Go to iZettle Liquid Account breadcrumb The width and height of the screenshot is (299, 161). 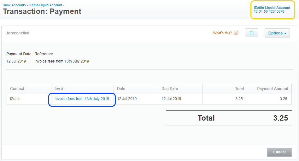tap(45, 5)
